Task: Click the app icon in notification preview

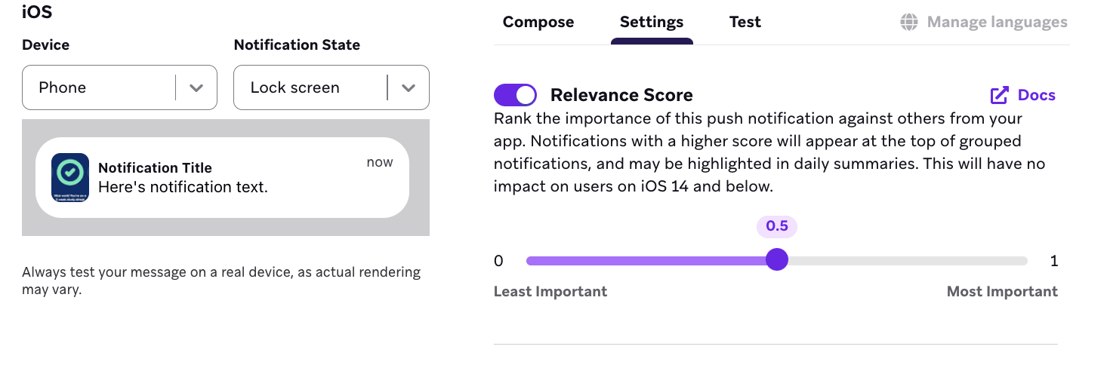Action: pyautogui.click(x=70, y=178)
